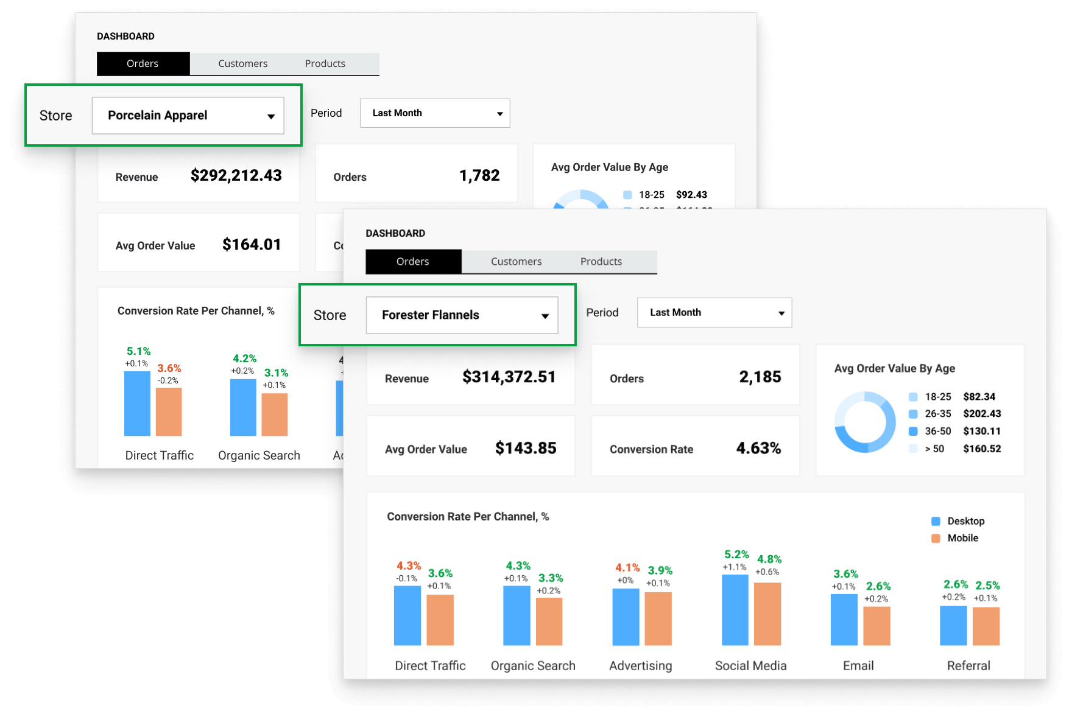Select Orders tab in front dashboard

pos(413,262)
